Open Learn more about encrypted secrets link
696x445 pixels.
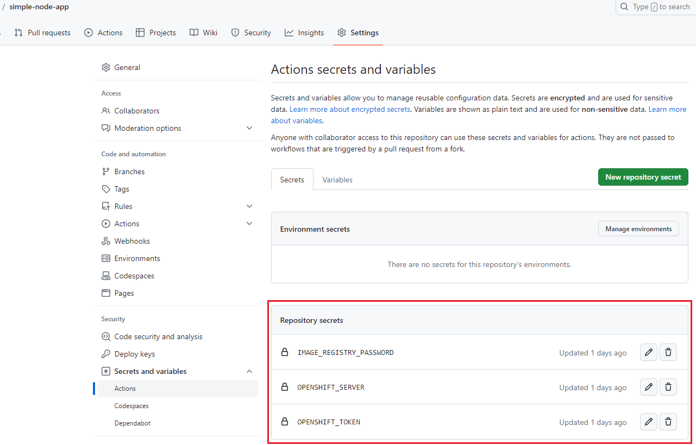coord(350,109)
